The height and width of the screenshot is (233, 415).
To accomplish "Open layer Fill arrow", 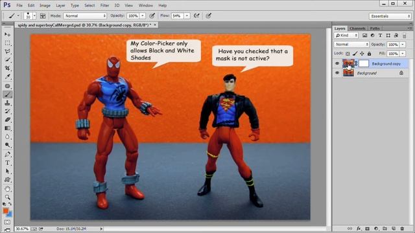I will pos(403,54).
